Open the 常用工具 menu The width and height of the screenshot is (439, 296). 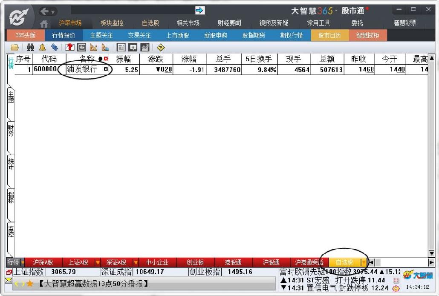[x=318, y=23]
